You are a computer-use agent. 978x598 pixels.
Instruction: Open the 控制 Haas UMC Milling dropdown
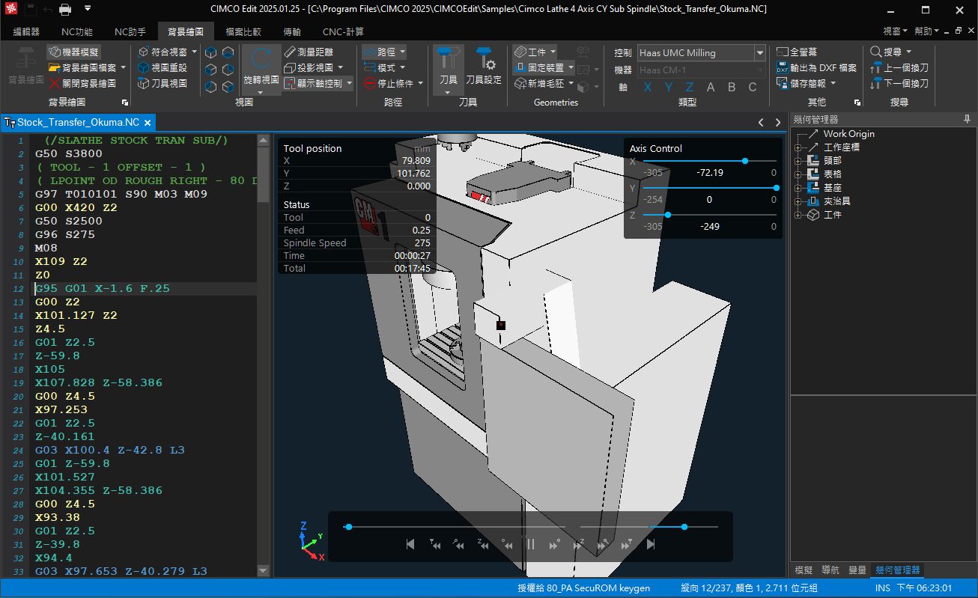click(760, 53)
